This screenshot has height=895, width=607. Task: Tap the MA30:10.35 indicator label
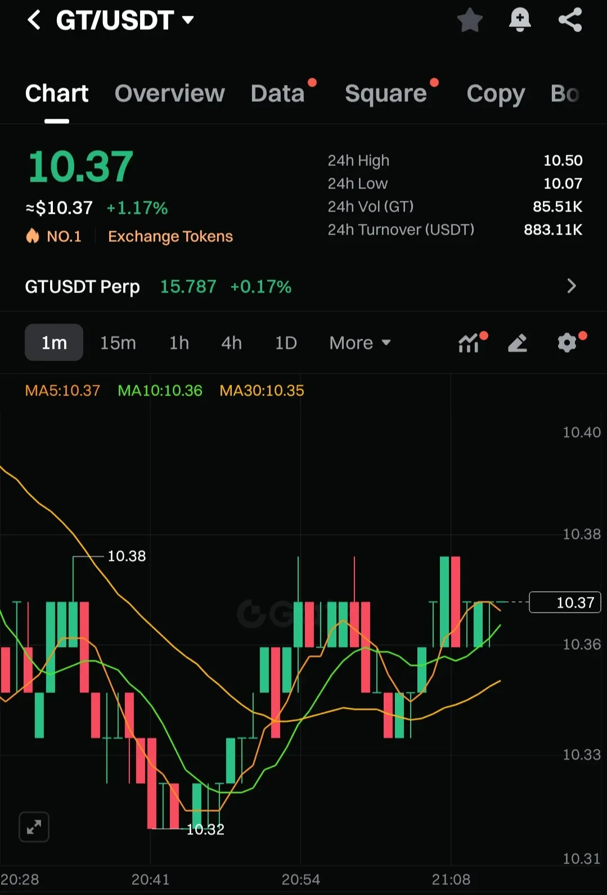coord(262,390)
